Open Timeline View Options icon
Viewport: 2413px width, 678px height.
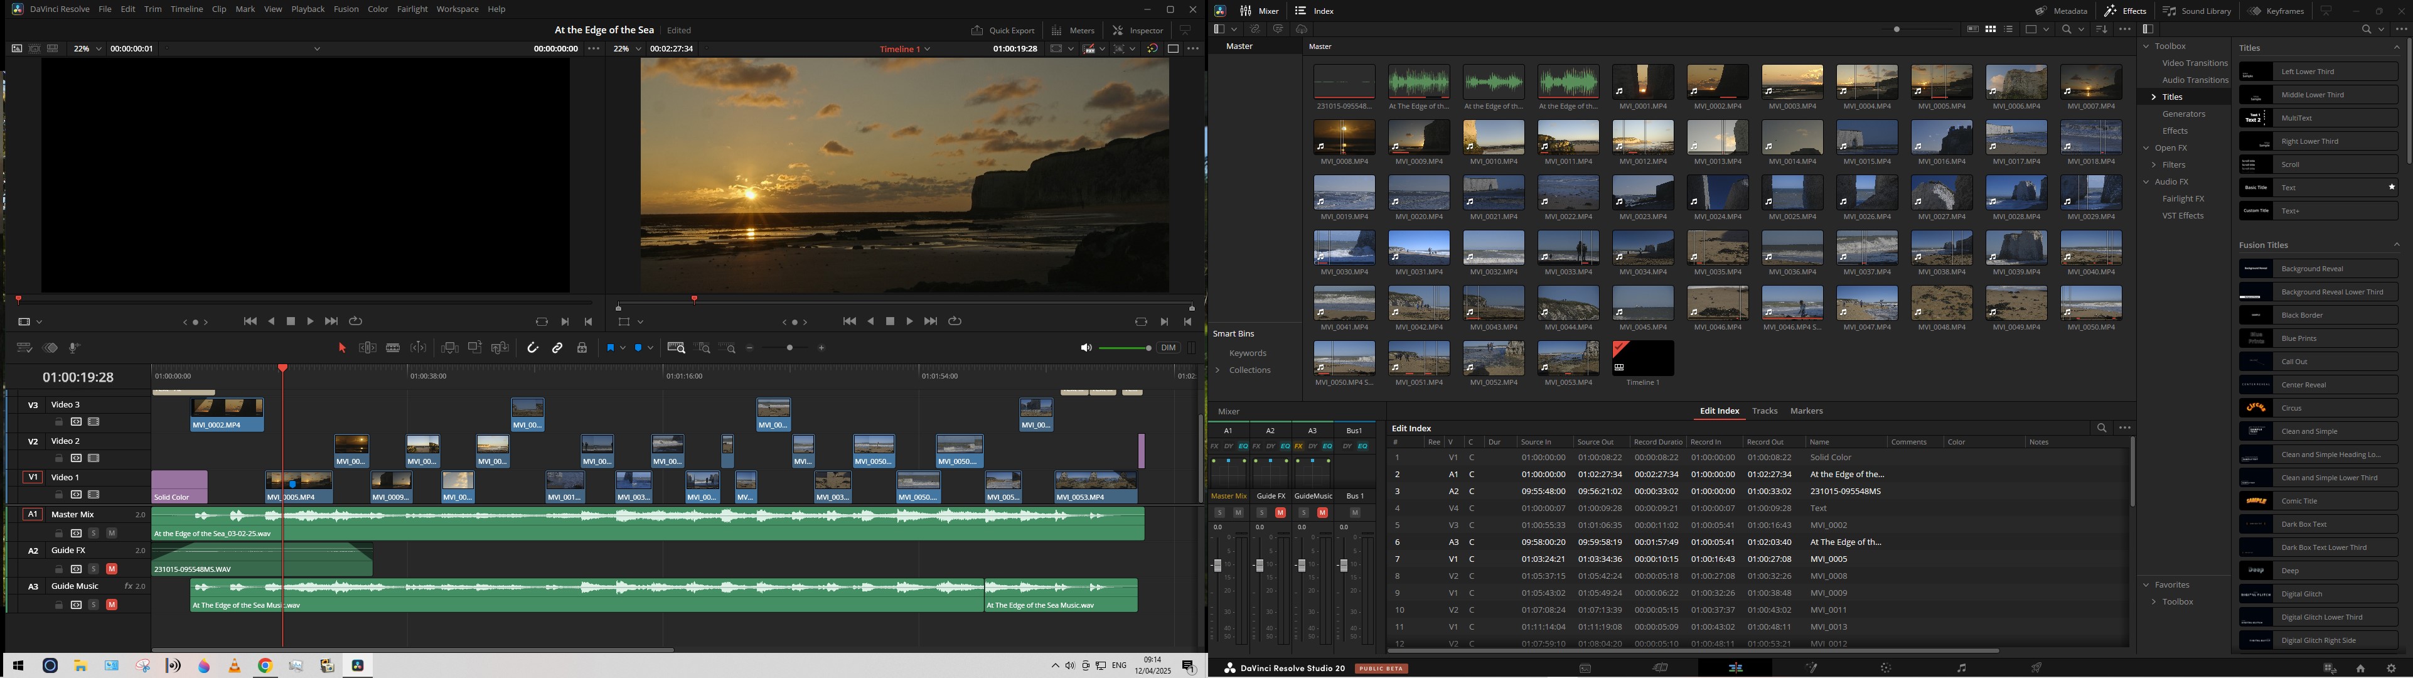point(24,348)
